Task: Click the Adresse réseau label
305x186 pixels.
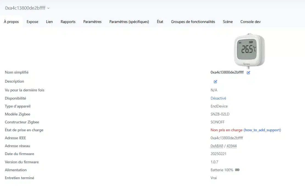Action: point(17,146)
